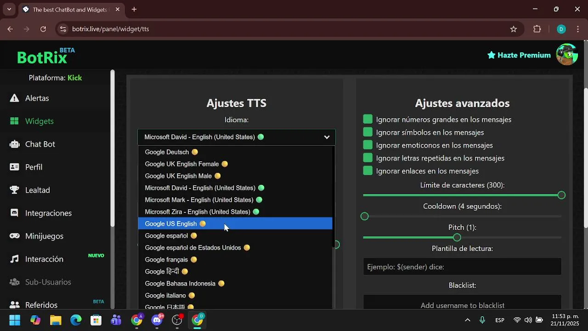Toggle Ignorar símbolos en los mensajes
This screenshot has width=588, height=331.
pos(367,132)
